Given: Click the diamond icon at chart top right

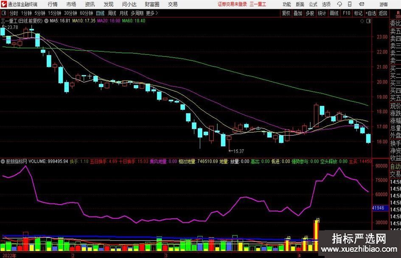Looking at the screenshot, I should click(x=362, y=21).
